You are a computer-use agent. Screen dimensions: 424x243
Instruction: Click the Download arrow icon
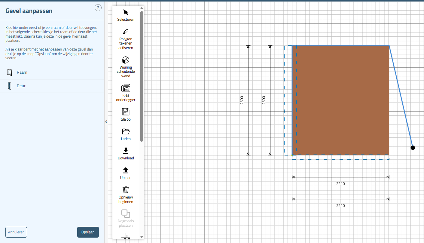click(126, 151)
